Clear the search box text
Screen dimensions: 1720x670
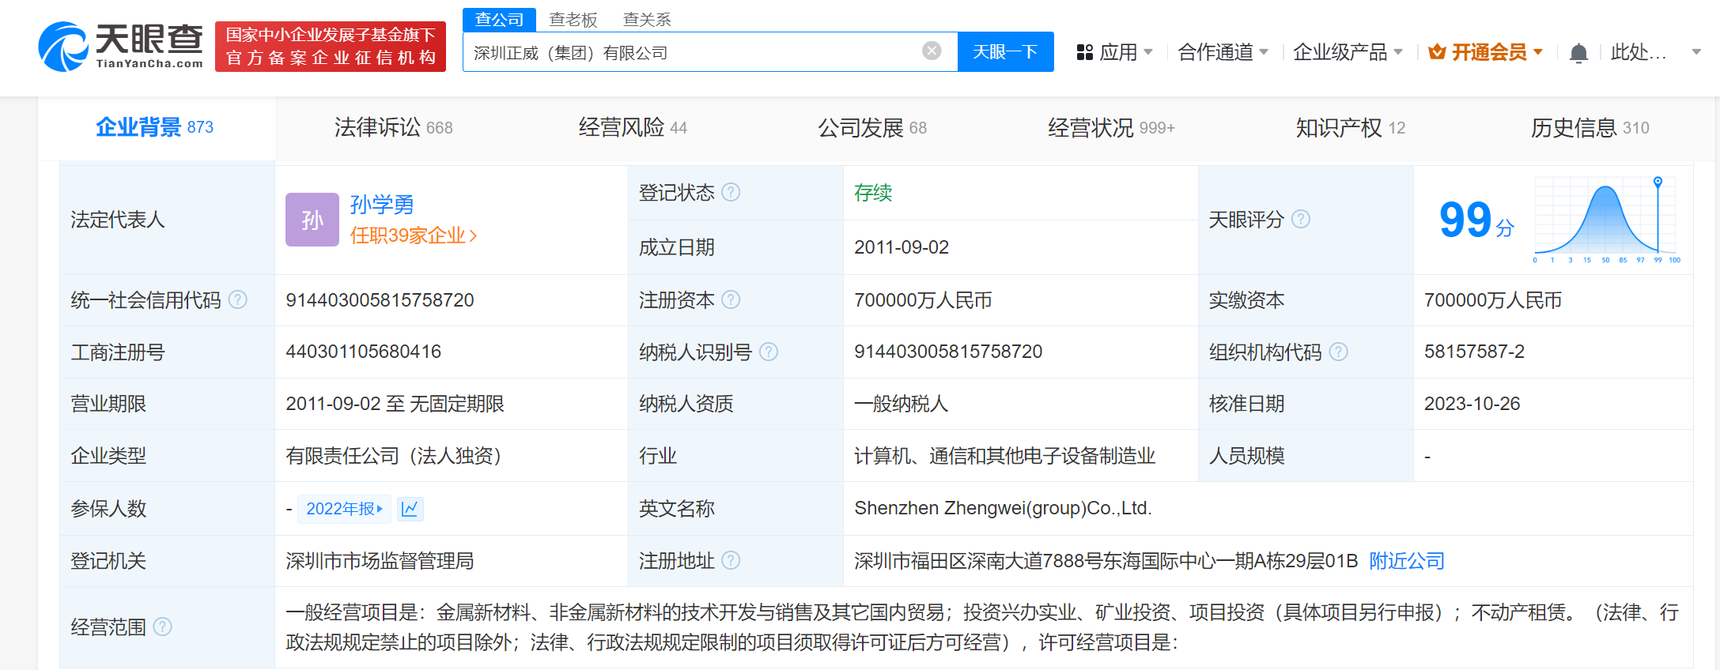click(x=932, y=51)
